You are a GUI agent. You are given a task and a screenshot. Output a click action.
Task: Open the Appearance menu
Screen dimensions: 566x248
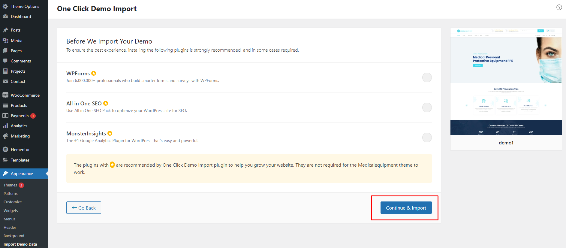pos(22,174)
